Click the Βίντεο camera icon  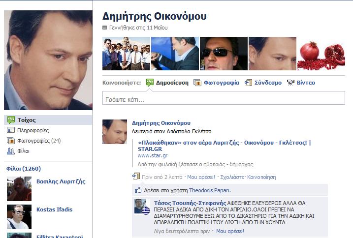point(290,83)
